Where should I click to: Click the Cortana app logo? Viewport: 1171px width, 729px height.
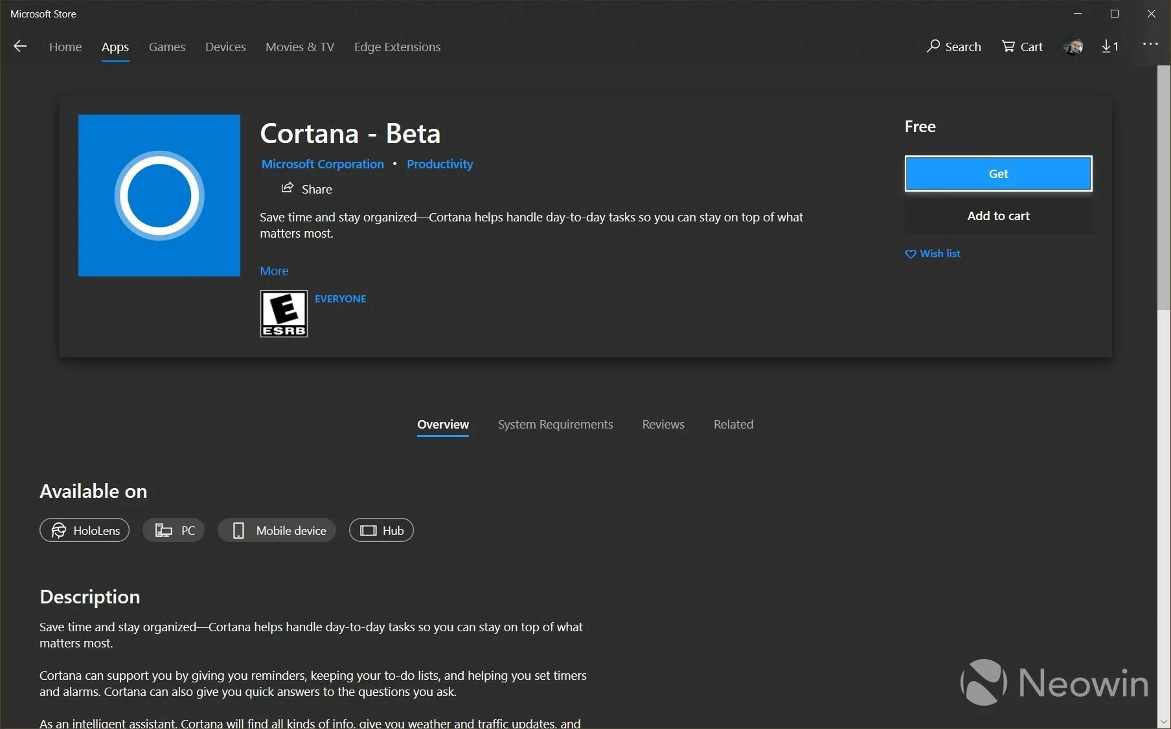159,196
